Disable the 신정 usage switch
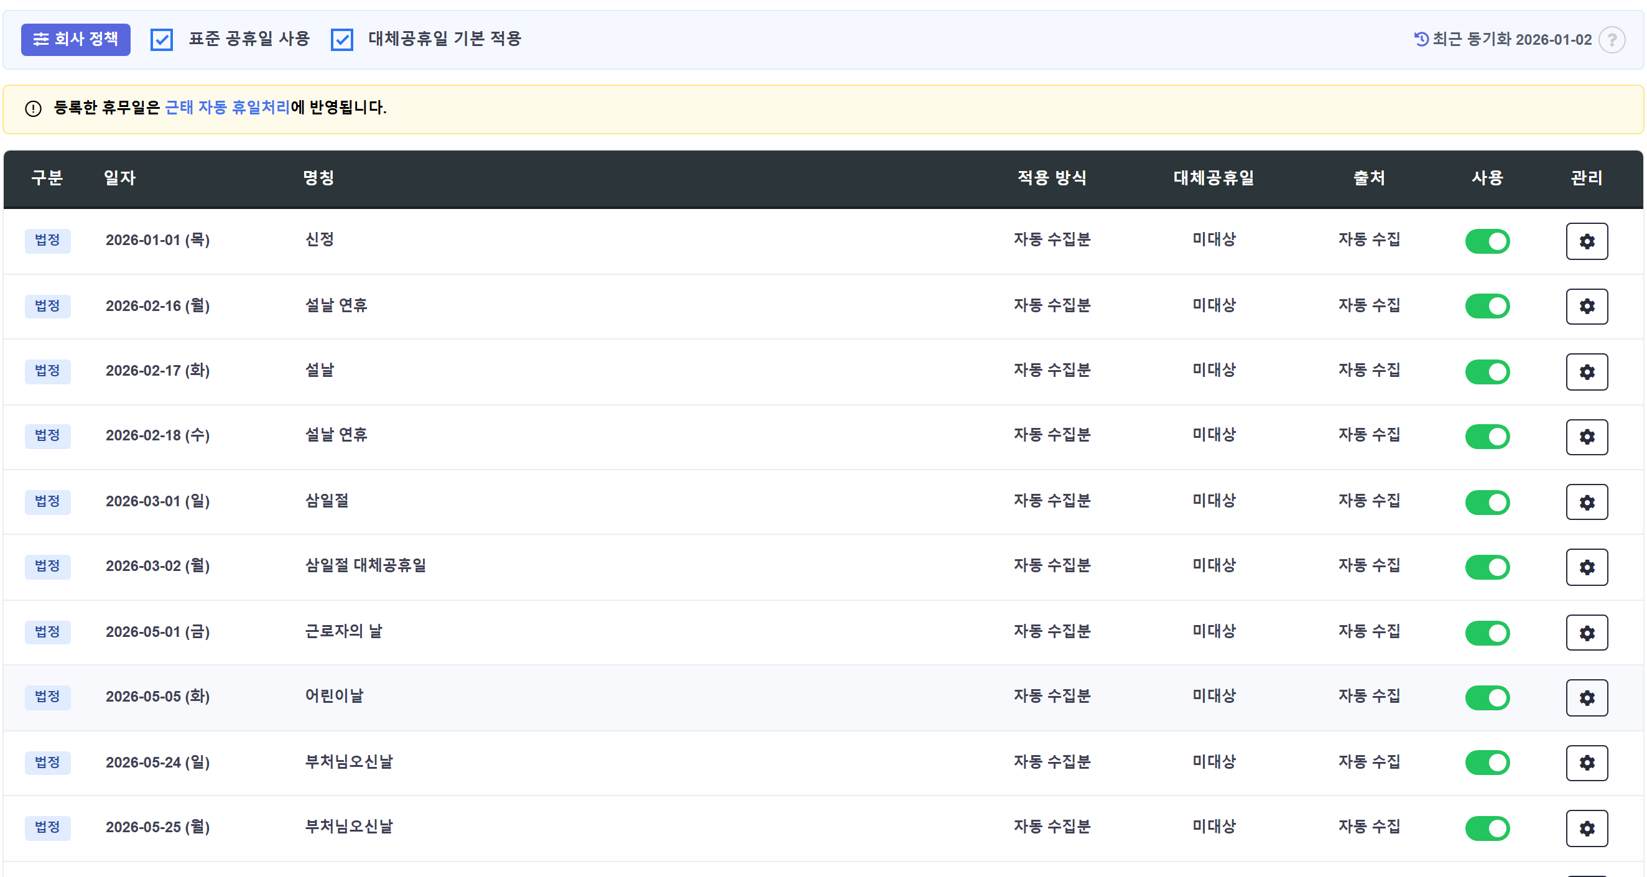Viewport: 1647px width, 877px height. tap(1487, 241)
